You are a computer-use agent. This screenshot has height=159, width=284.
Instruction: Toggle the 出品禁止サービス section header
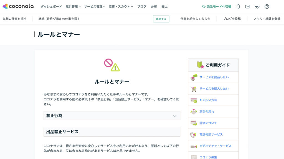112,132
